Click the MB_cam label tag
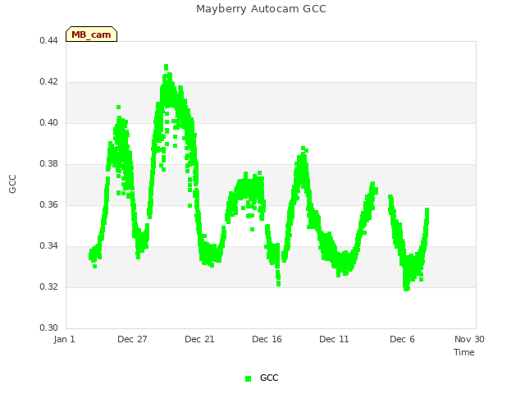 coord(91,34)
